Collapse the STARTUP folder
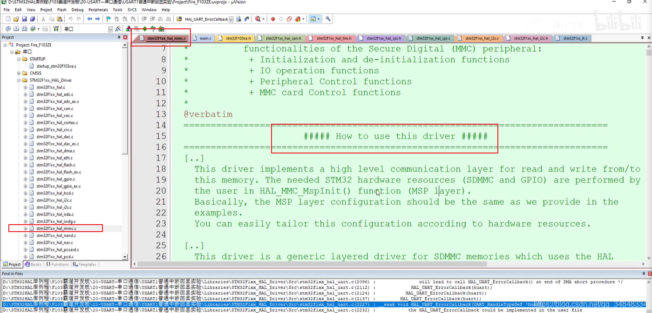Viewport: 652px width, 313px height. pos(19,59)
